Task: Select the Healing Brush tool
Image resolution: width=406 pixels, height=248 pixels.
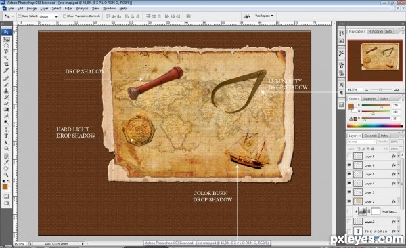Action: point(6,79)
